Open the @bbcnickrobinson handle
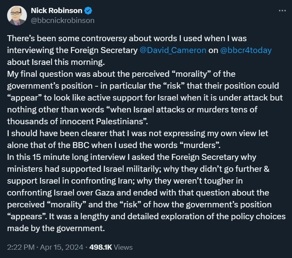 63,20
